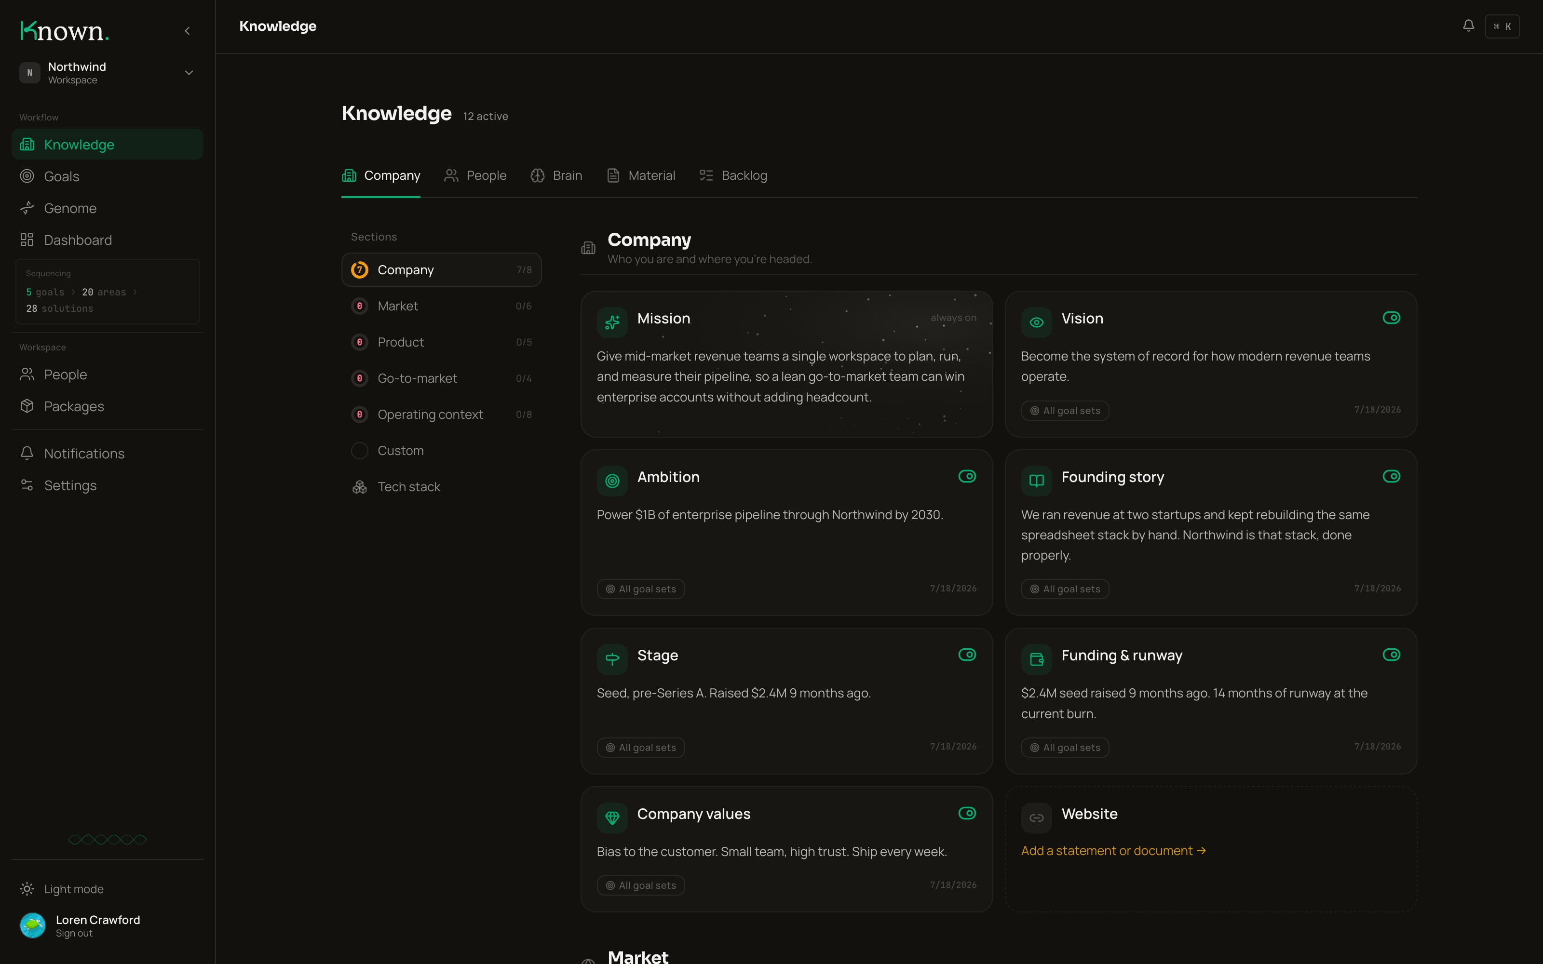Click the 12 active count label
This screenshot has width=1543, height=964.
485,116
